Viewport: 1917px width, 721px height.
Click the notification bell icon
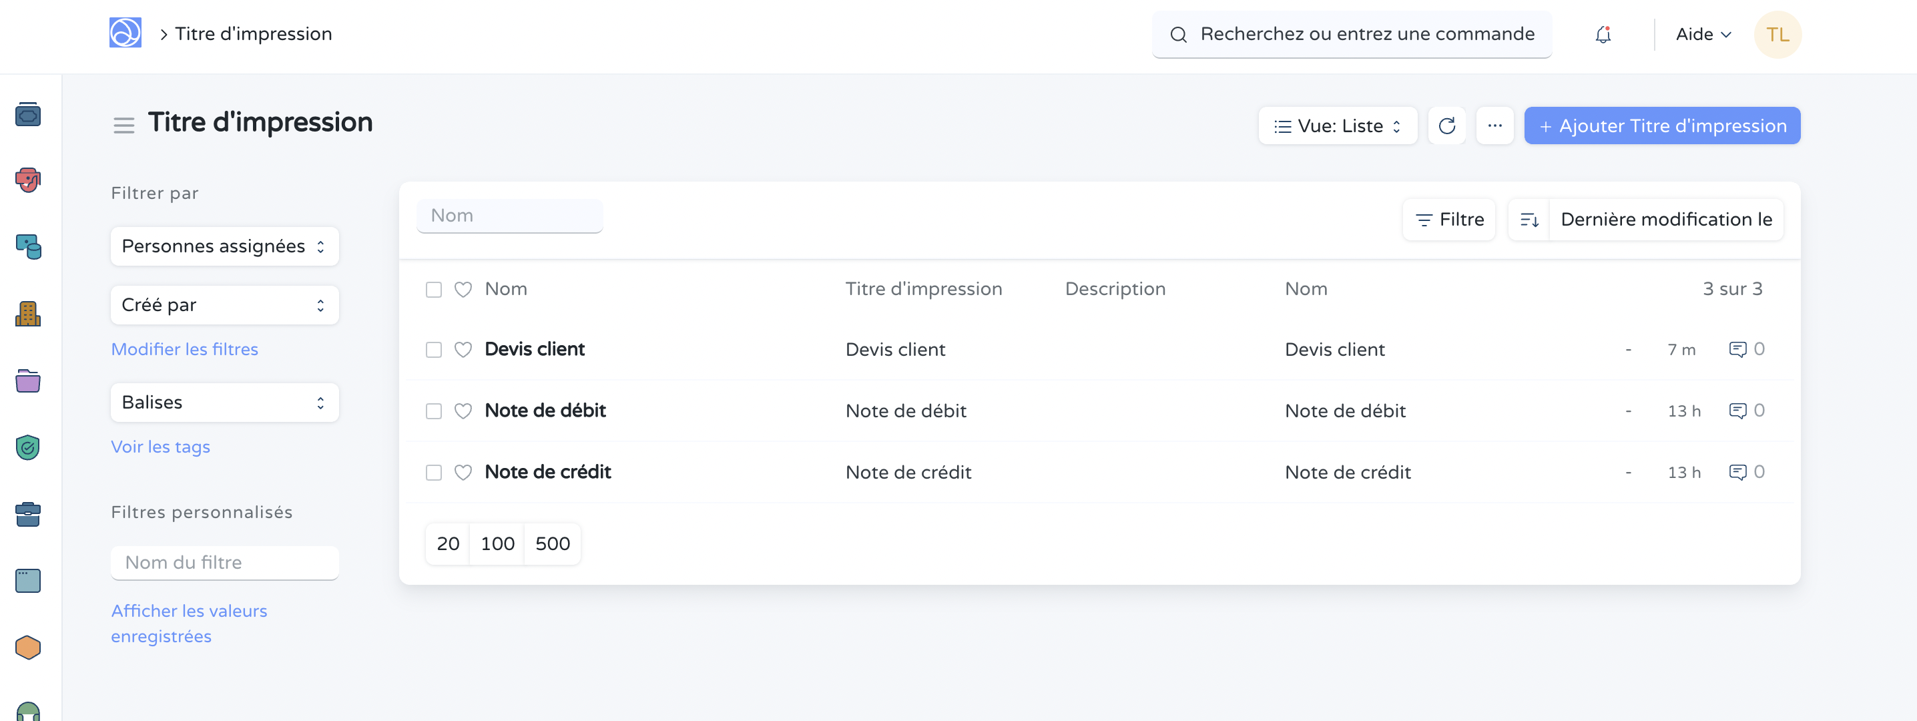pos(1603,34)
